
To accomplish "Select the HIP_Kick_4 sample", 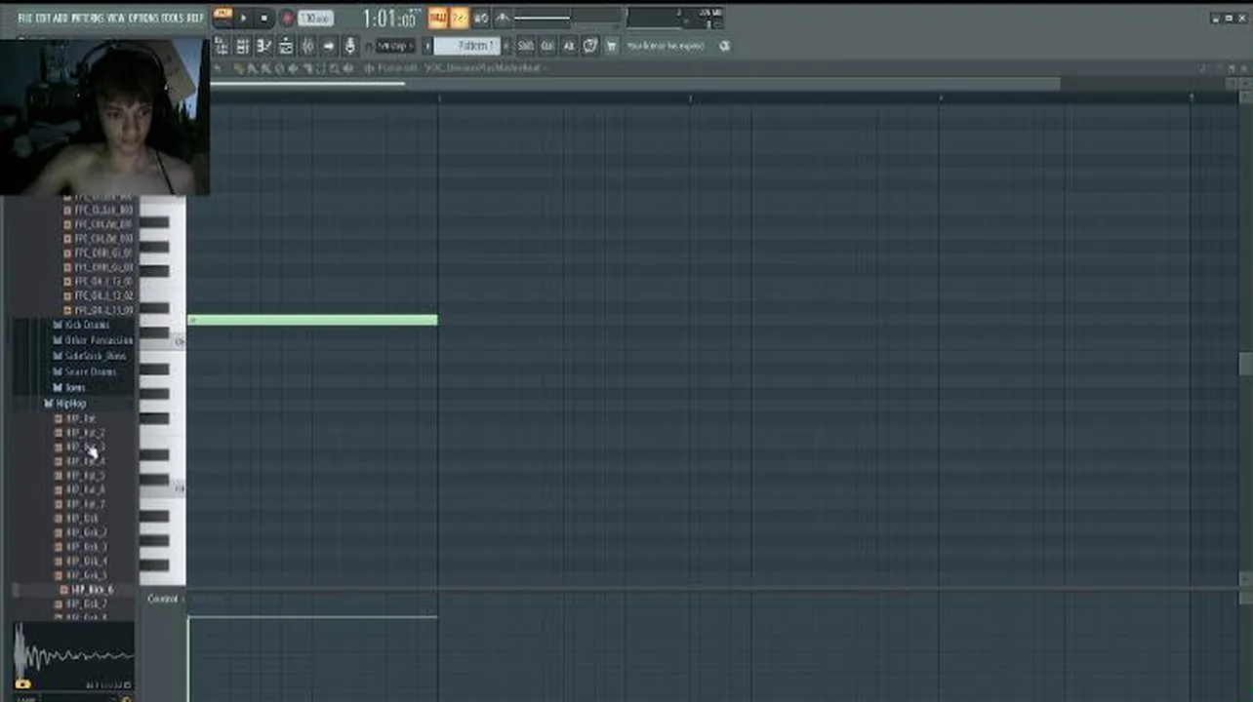I will [x=81, y=561].
